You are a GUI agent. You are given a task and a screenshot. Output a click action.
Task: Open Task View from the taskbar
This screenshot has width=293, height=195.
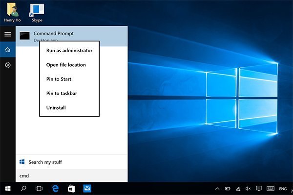tap(40, 188)
